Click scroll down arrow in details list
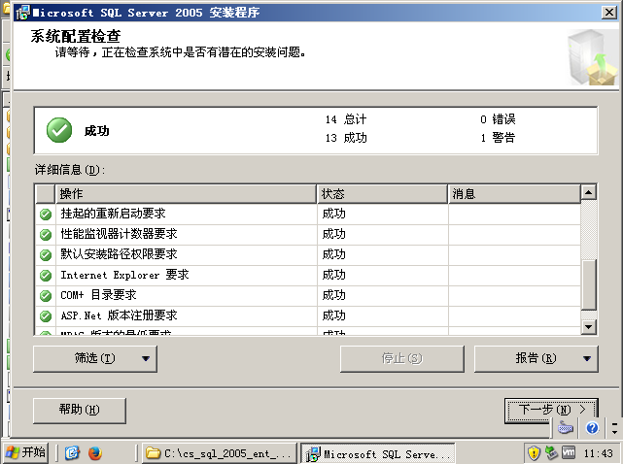 588,327
